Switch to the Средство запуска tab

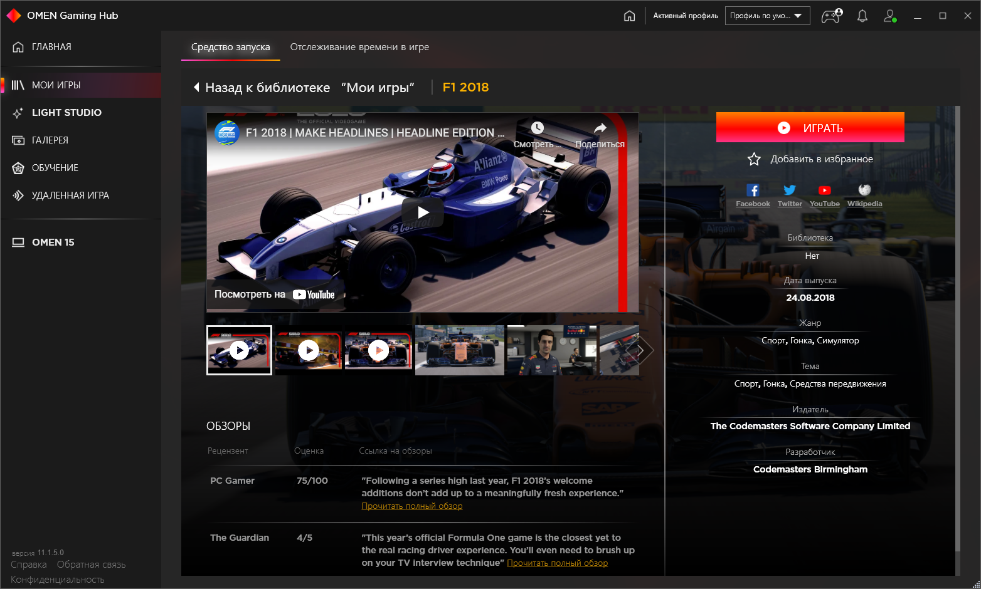coord(230,47)
